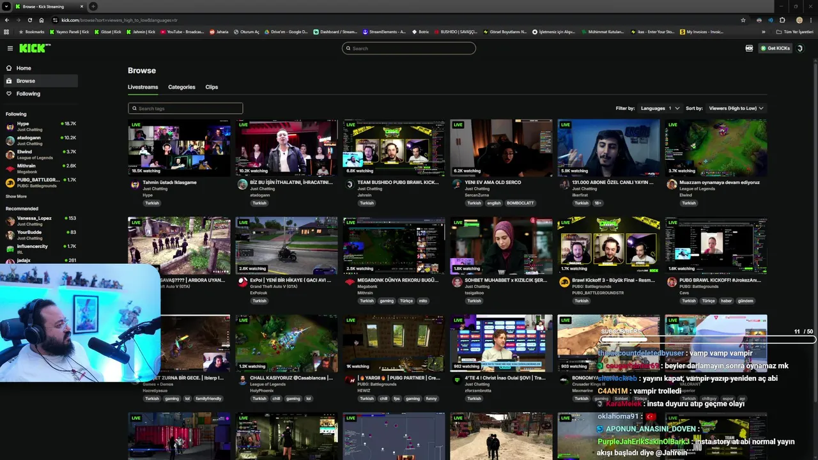The width and height of the screenshot is (818, 460).
Task: Open the BİZ BU İŞİN İTHALATINI stream thumbnail
Action: pos(286,148)
